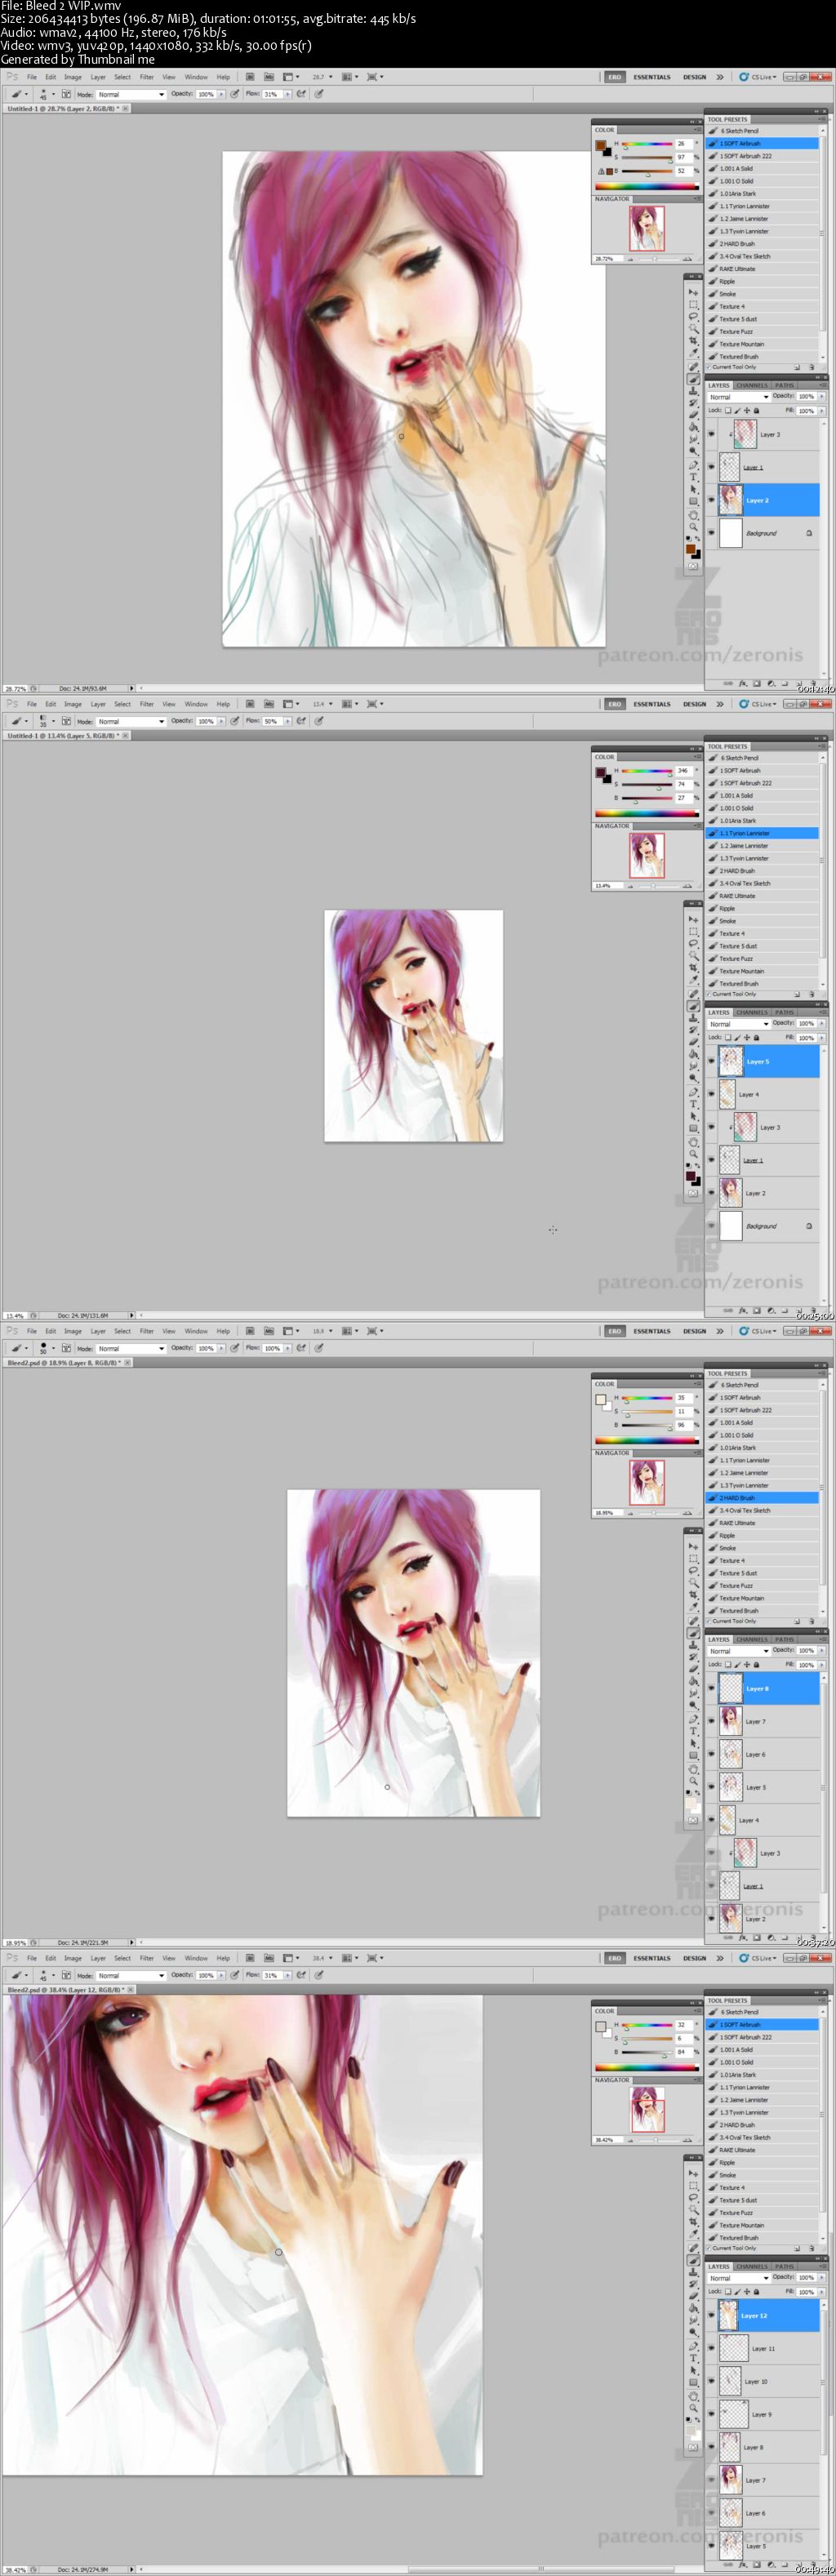Click the Navigator zoom slider in the 28.7% frame
Image resolution: width=836 pixels, height=2576 pixels.
coord(655,259)
